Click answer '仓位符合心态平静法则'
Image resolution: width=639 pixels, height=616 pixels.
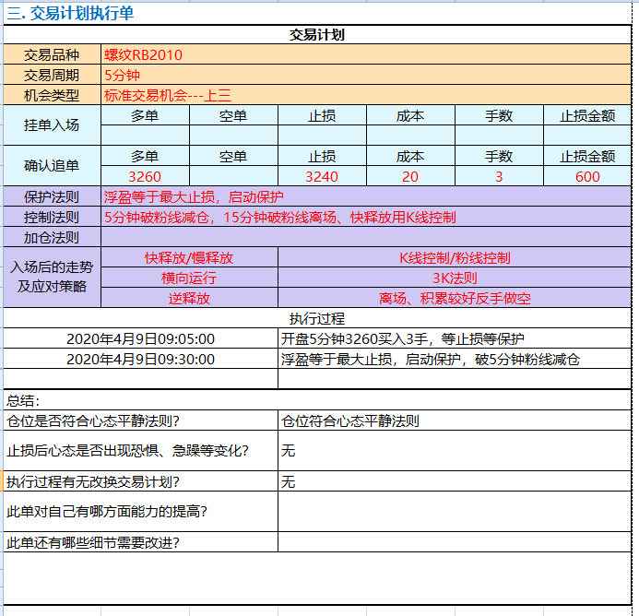(455, 421)
